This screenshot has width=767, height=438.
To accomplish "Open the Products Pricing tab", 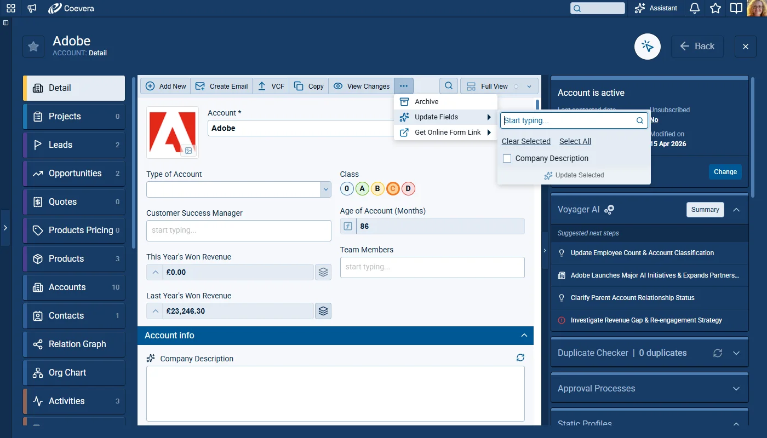I will (x=74, y=230).
